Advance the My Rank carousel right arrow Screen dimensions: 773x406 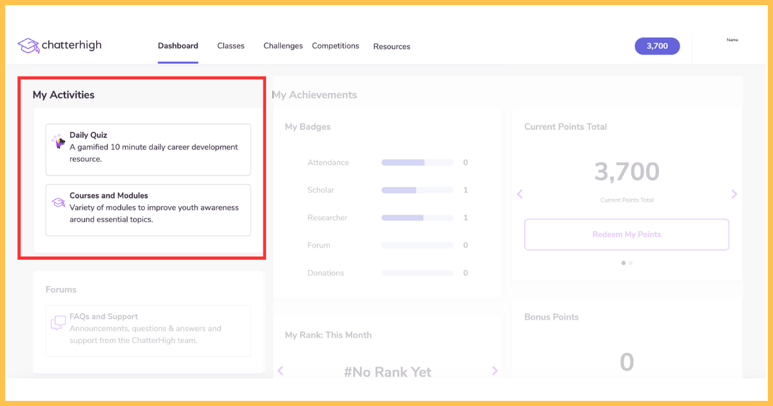click(x=495, y=371)
